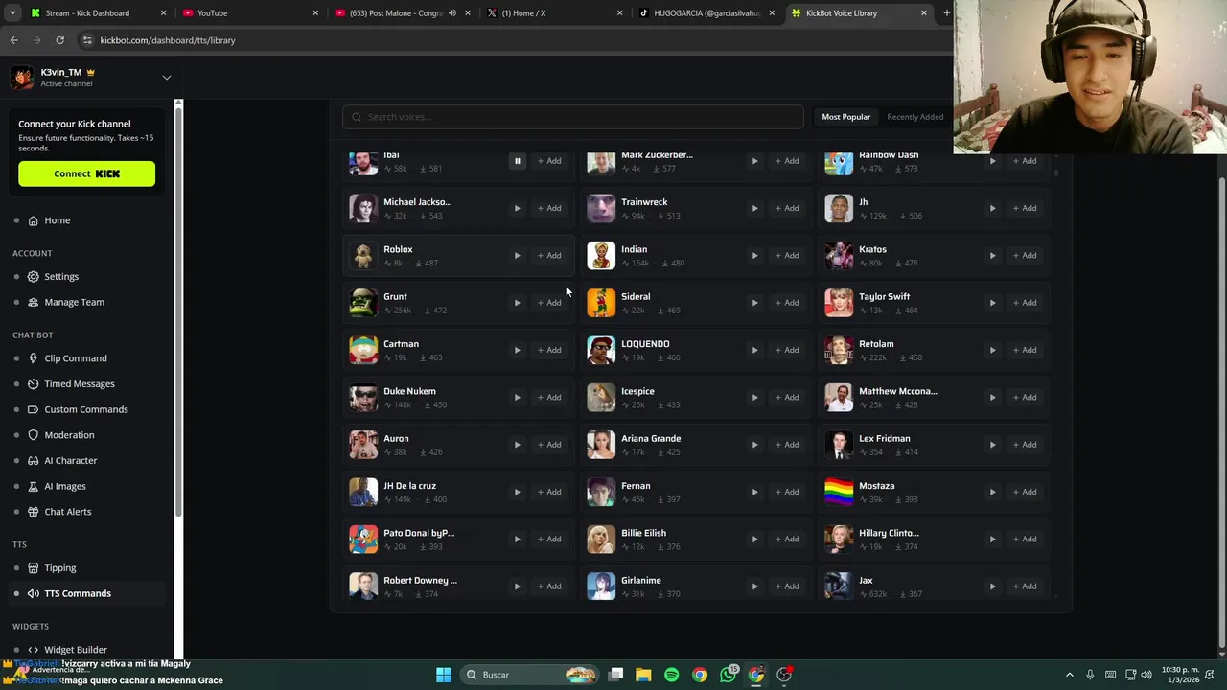Screen dimensions: 1227x690
Task: Open WhatsApp from the taskbar
Action: pyautogui.click(x=728, y=675)
